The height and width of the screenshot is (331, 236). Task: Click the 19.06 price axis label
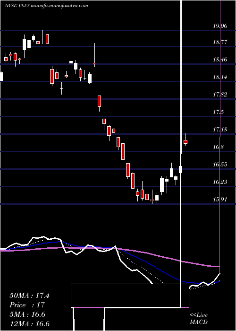click(220, 26)
